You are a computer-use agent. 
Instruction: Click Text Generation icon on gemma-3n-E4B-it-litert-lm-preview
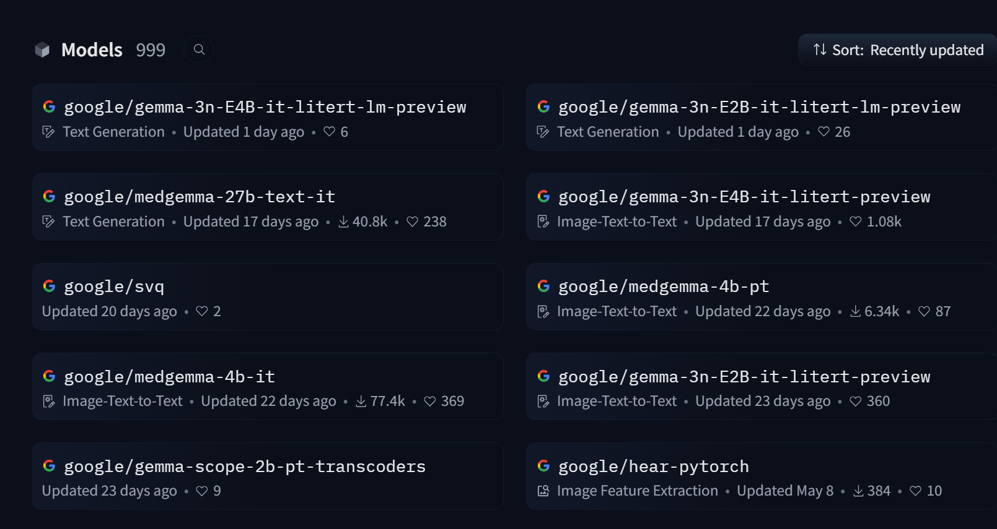pyautogui.click(x=48, y=132)
